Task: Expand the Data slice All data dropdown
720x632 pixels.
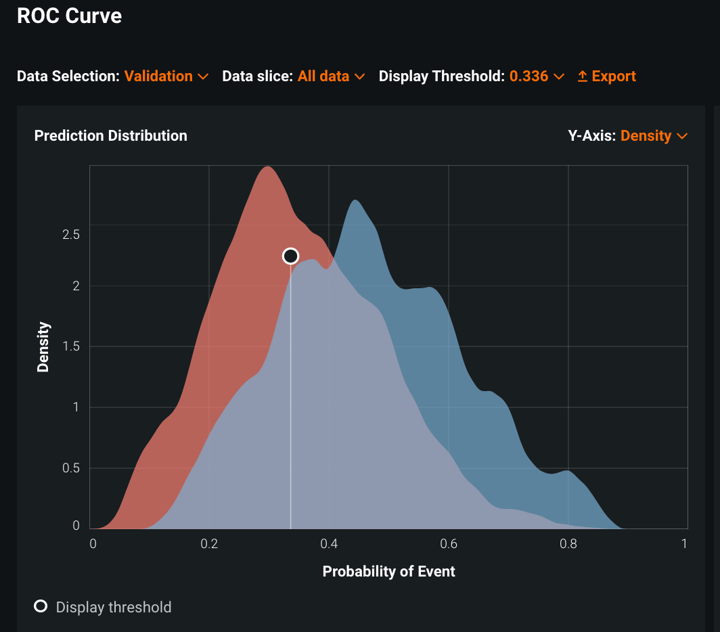Action: coord(323,76)
